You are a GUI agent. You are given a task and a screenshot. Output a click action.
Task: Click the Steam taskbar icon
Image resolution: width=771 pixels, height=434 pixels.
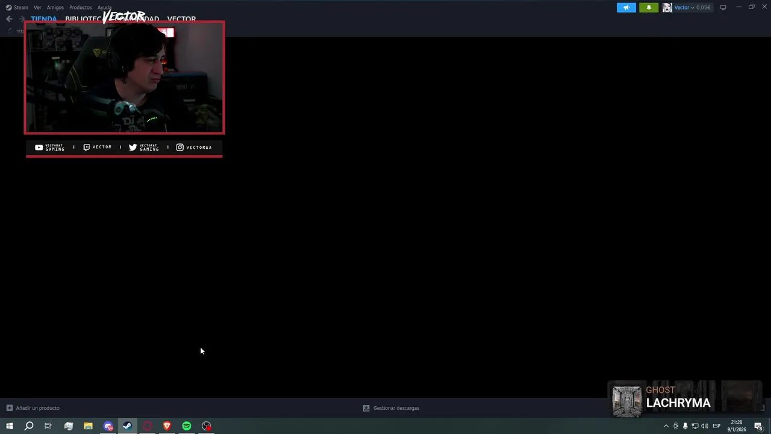[127, 426]
